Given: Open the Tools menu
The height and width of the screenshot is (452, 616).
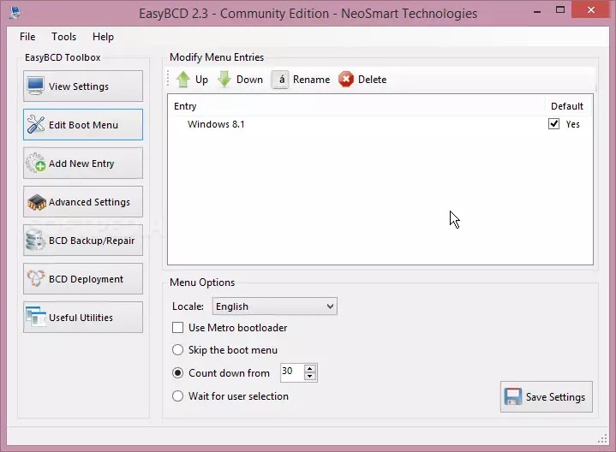Looking at the screenshot, I should (x=63, y=37).
